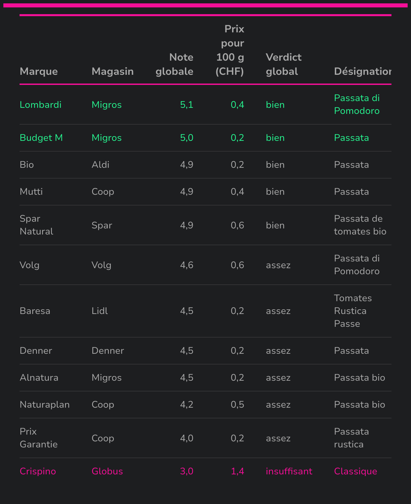Select the Baresa brand cell

pos(35,311)
